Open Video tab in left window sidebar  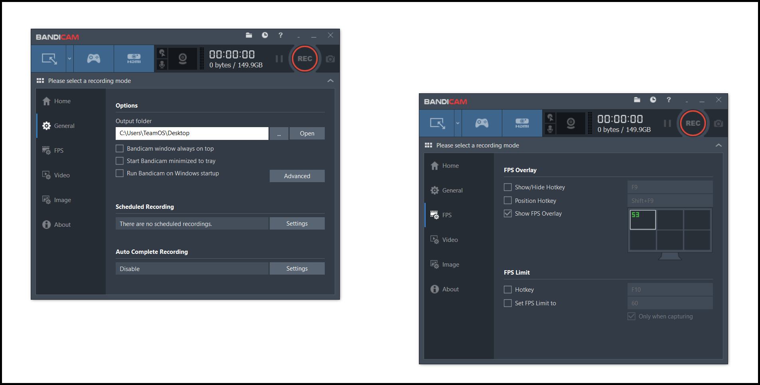click(x=71, y=175)
